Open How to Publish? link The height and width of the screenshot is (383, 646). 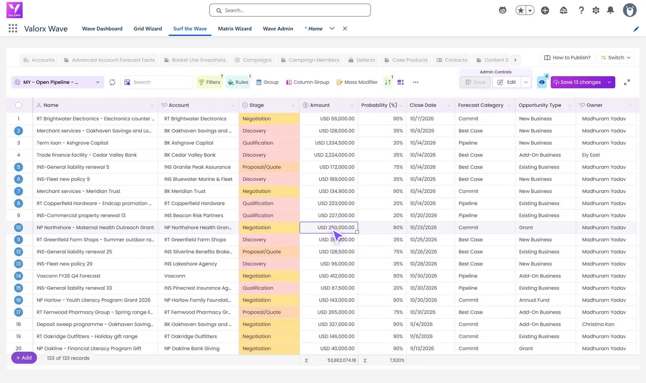(567, 58)
